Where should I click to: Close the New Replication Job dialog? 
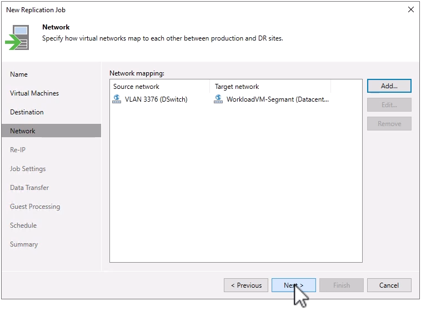coord(411,9)
